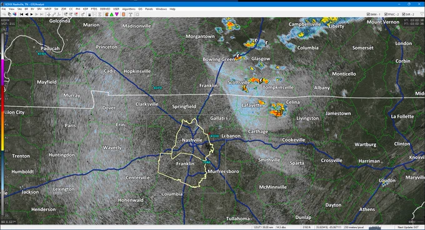Click the copy image toolbar icon
Screen dimensions: 425x230
(9, 14)
